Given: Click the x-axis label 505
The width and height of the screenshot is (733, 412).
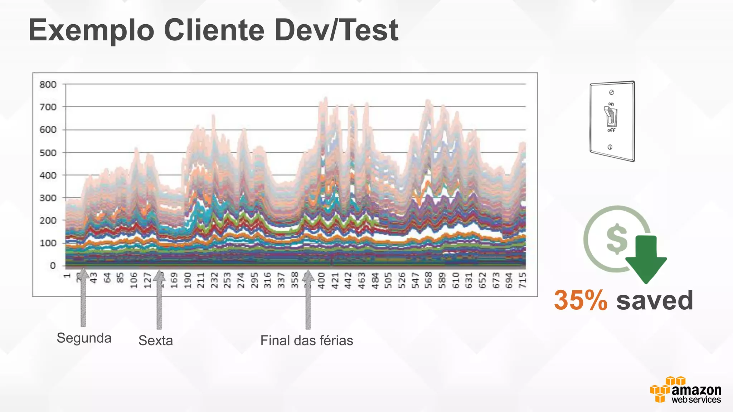Looking at the screenshot, I should tap(388, 280).
